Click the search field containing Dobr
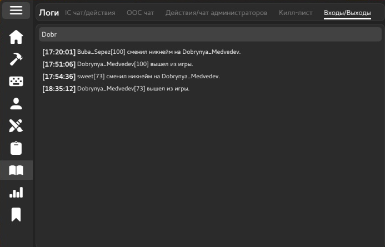385x247 pixels. coord(210,34)
